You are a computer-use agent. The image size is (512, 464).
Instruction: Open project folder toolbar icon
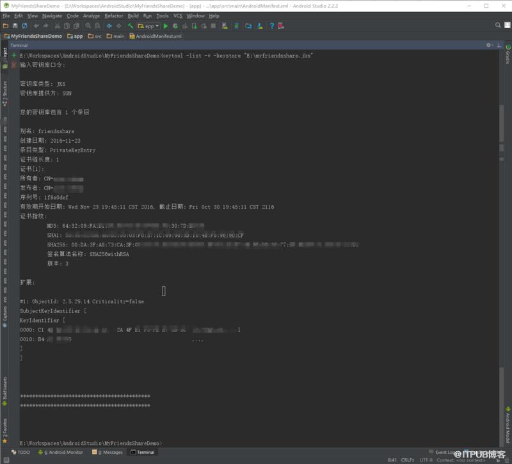6,26
